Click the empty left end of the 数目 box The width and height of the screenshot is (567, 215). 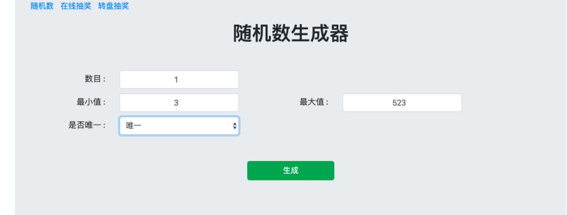[131, 80]
